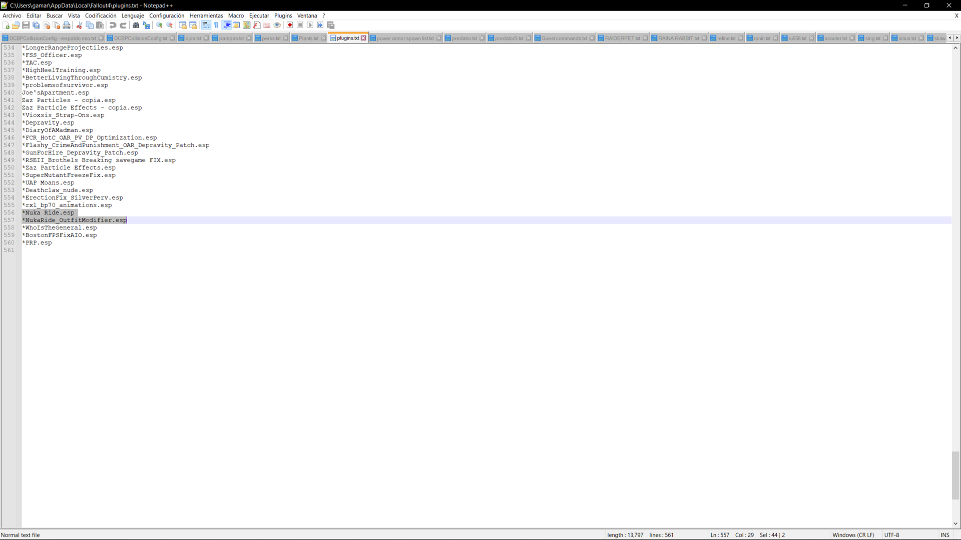Open the Archivo menu

[12, 15]
